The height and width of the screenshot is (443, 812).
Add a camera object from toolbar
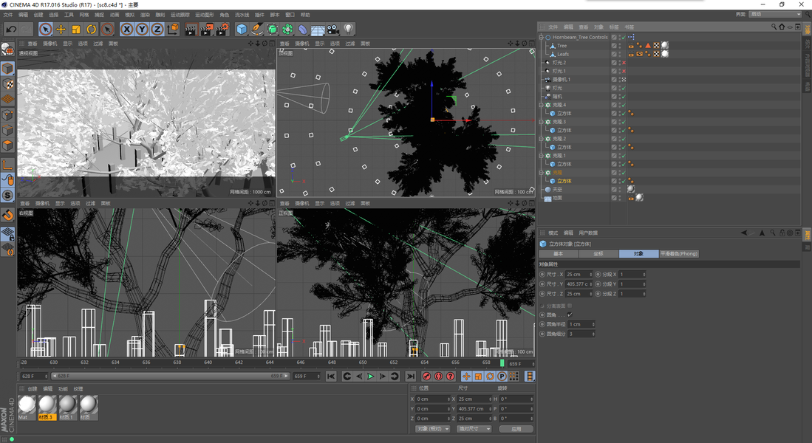point(333,30)
